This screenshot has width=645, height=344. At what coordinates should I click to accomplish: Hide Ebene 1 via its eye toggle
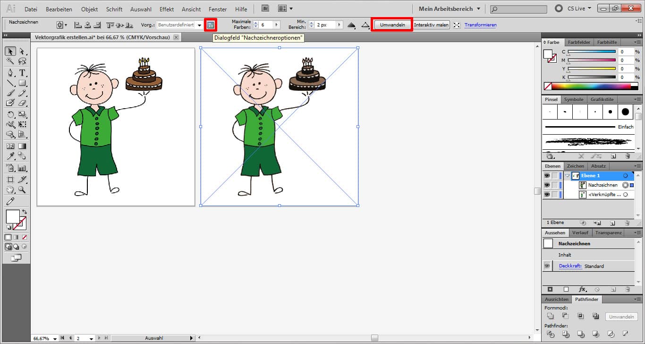[547, 175]
